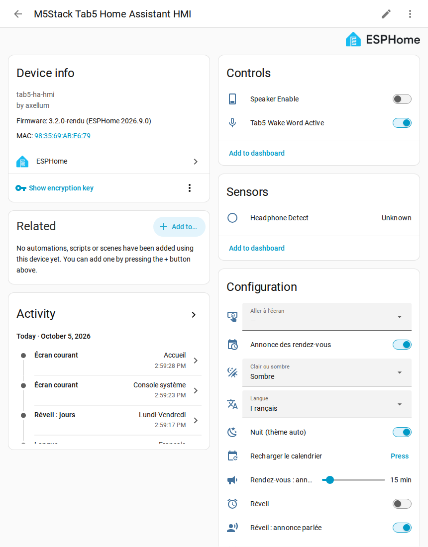The height and width of the screenshot is (547, 428).
Task: Click the Nuit moon icon
Action: [232, 432]
